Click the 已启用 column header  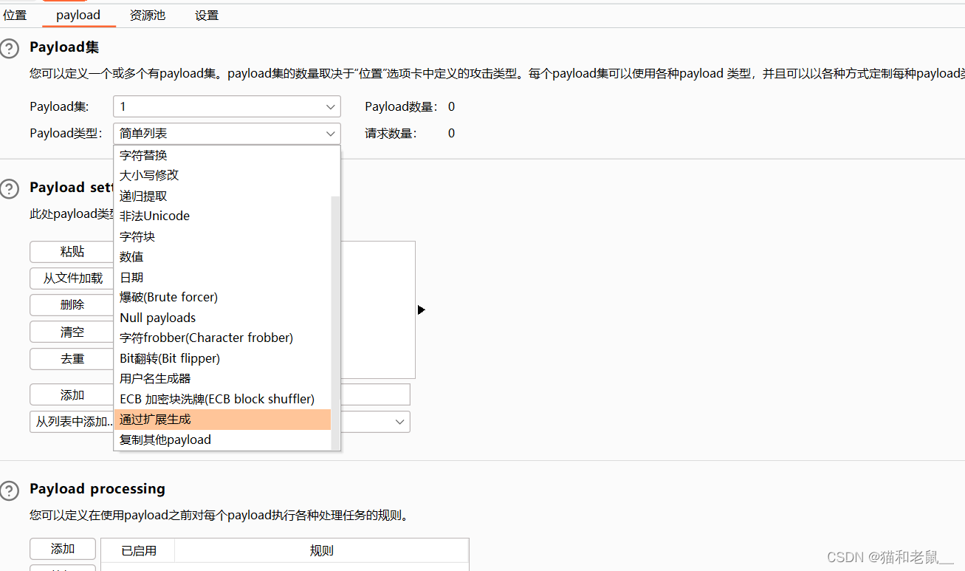(x=138, y=550)
